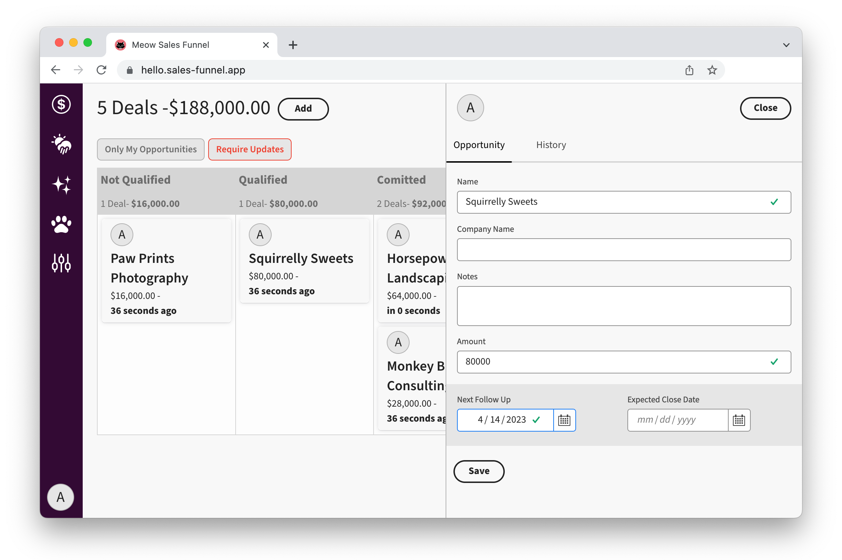Bookmark page with star icon

(712, 70)
